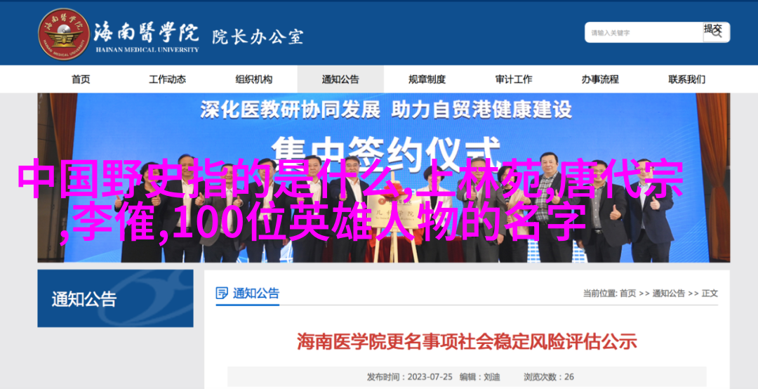Click the 正文 breadcrumb item
Viewport: 758px width, 389px height.
[710, 294]
